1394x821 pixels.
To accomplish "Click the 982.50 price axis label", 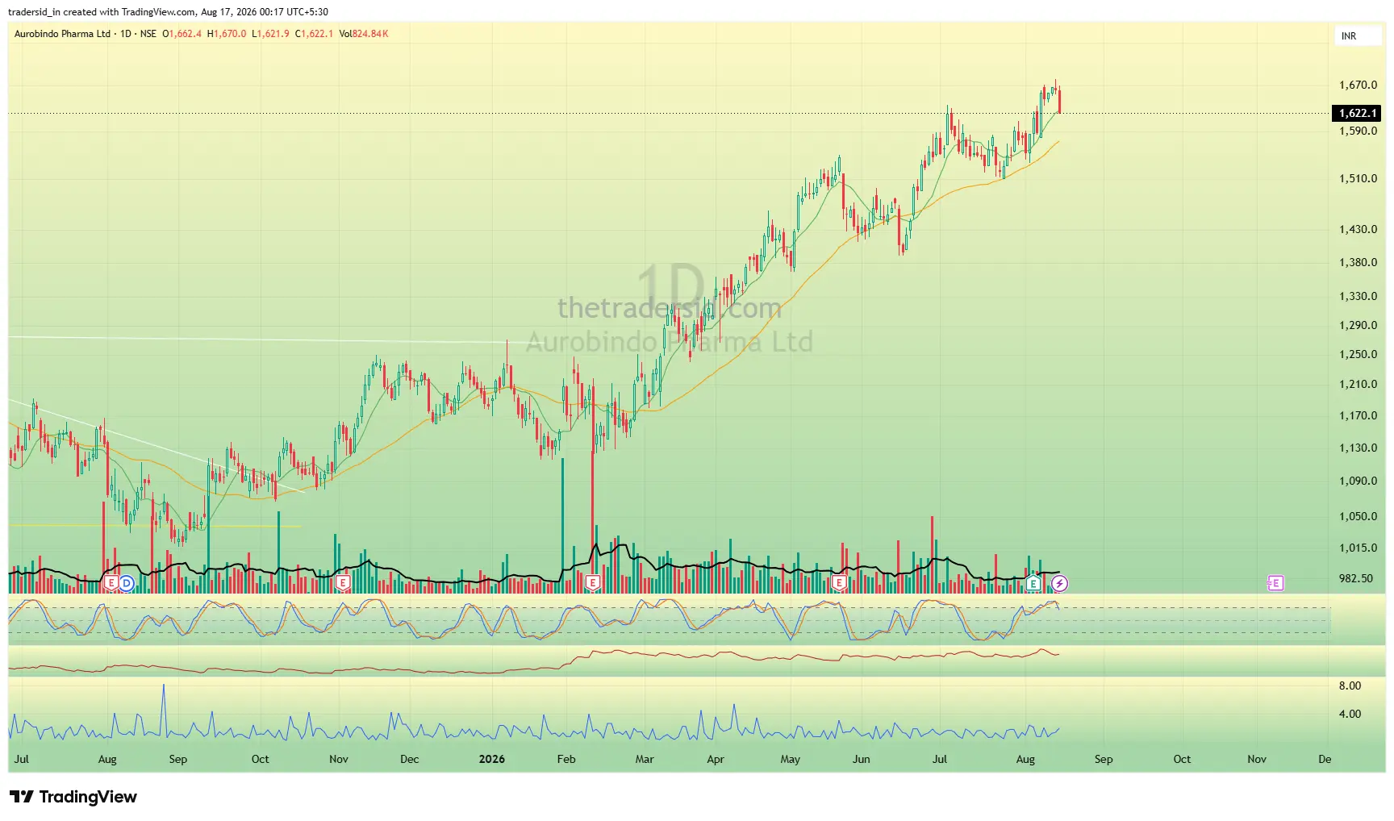I will pyautogui.click(x=1355, y=578).
